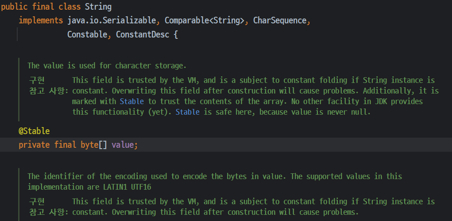Click the @Stable annotation
The width and height of the screenshot is (452, 221).
tap(34, 131)
